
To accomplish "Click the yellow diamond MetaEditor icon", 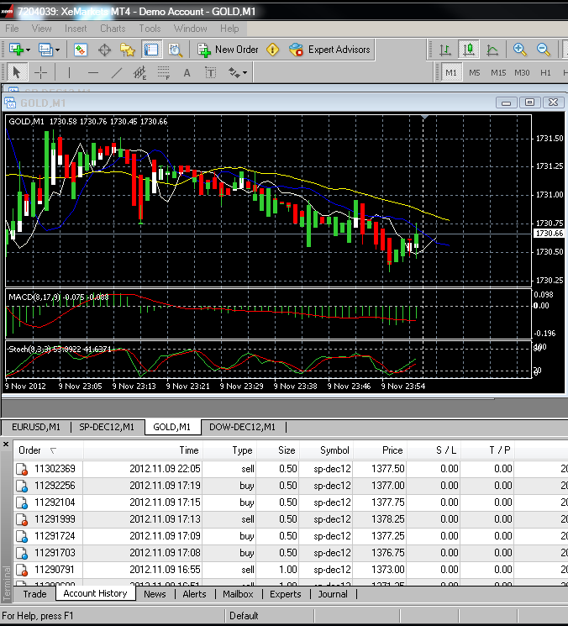I will pyautogui.click(x=272, y=50).
